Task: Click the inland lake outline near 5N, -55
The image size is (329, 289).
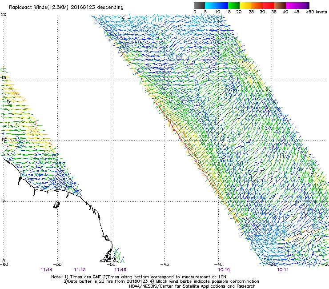Action: (x=56, y=205)
